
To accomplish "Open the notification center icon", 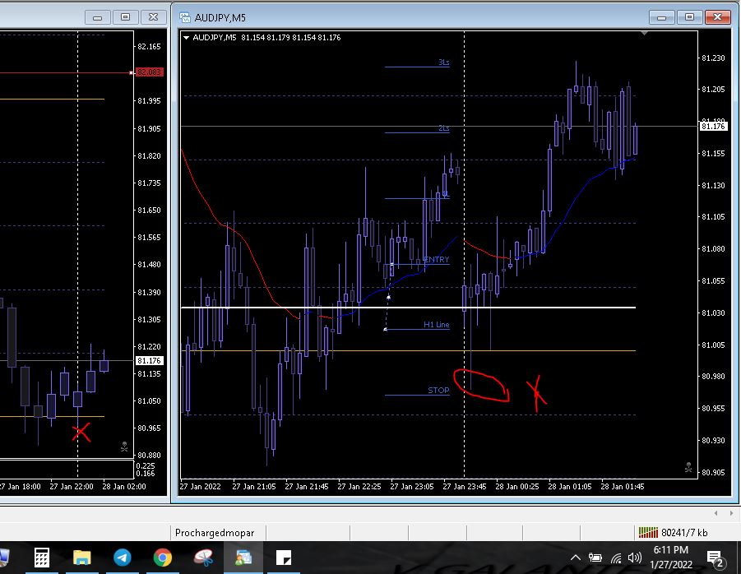I will point(715,559).
